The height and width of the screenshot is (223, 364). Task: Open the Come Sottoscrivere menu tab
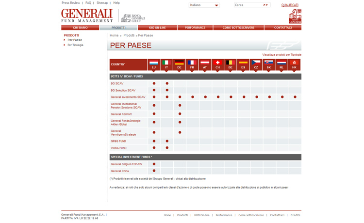pos(238,28)
